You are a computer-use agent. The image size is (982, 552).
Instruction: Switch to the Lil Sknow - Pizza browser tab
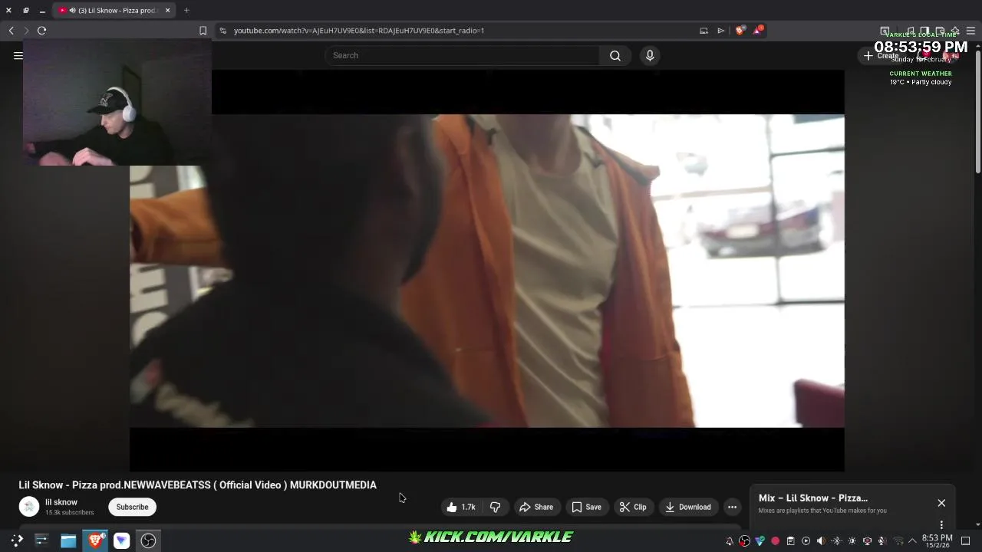114,10
